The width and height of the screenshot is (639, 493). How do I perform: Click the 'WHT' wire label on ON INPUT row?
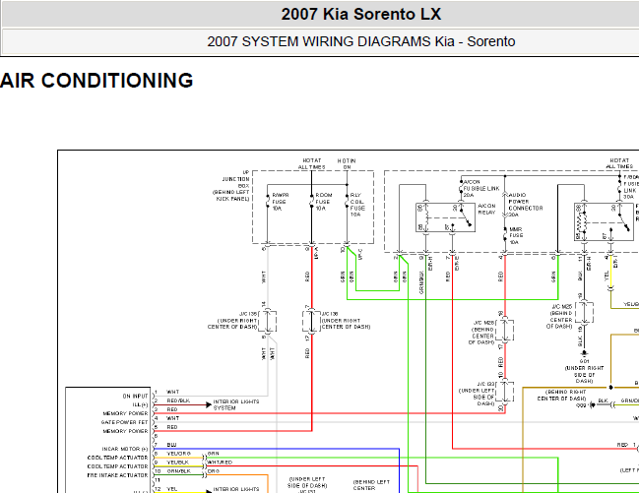[x=172, y=392]
